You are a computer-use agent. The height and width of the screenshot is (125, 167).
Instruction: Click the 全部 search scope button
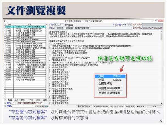[x=37, y=106]
